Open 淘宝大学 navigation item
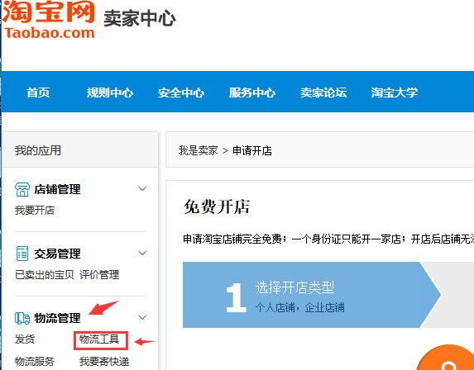Viewport: 474px width, 370px height. pyautogui.click(x=395, y=92)
